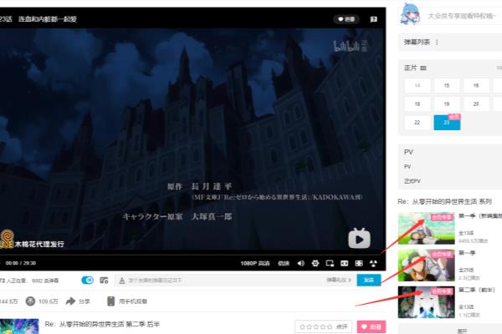This screenshot has height=334, width=502.
Task: Enter fullscreen via rightmost player icon
Action: coord(373,263)
